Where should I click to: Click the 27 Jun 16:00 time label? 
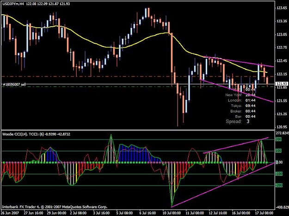point(33,213)
